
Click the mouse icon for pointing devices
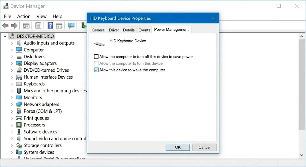coord(19,91)
